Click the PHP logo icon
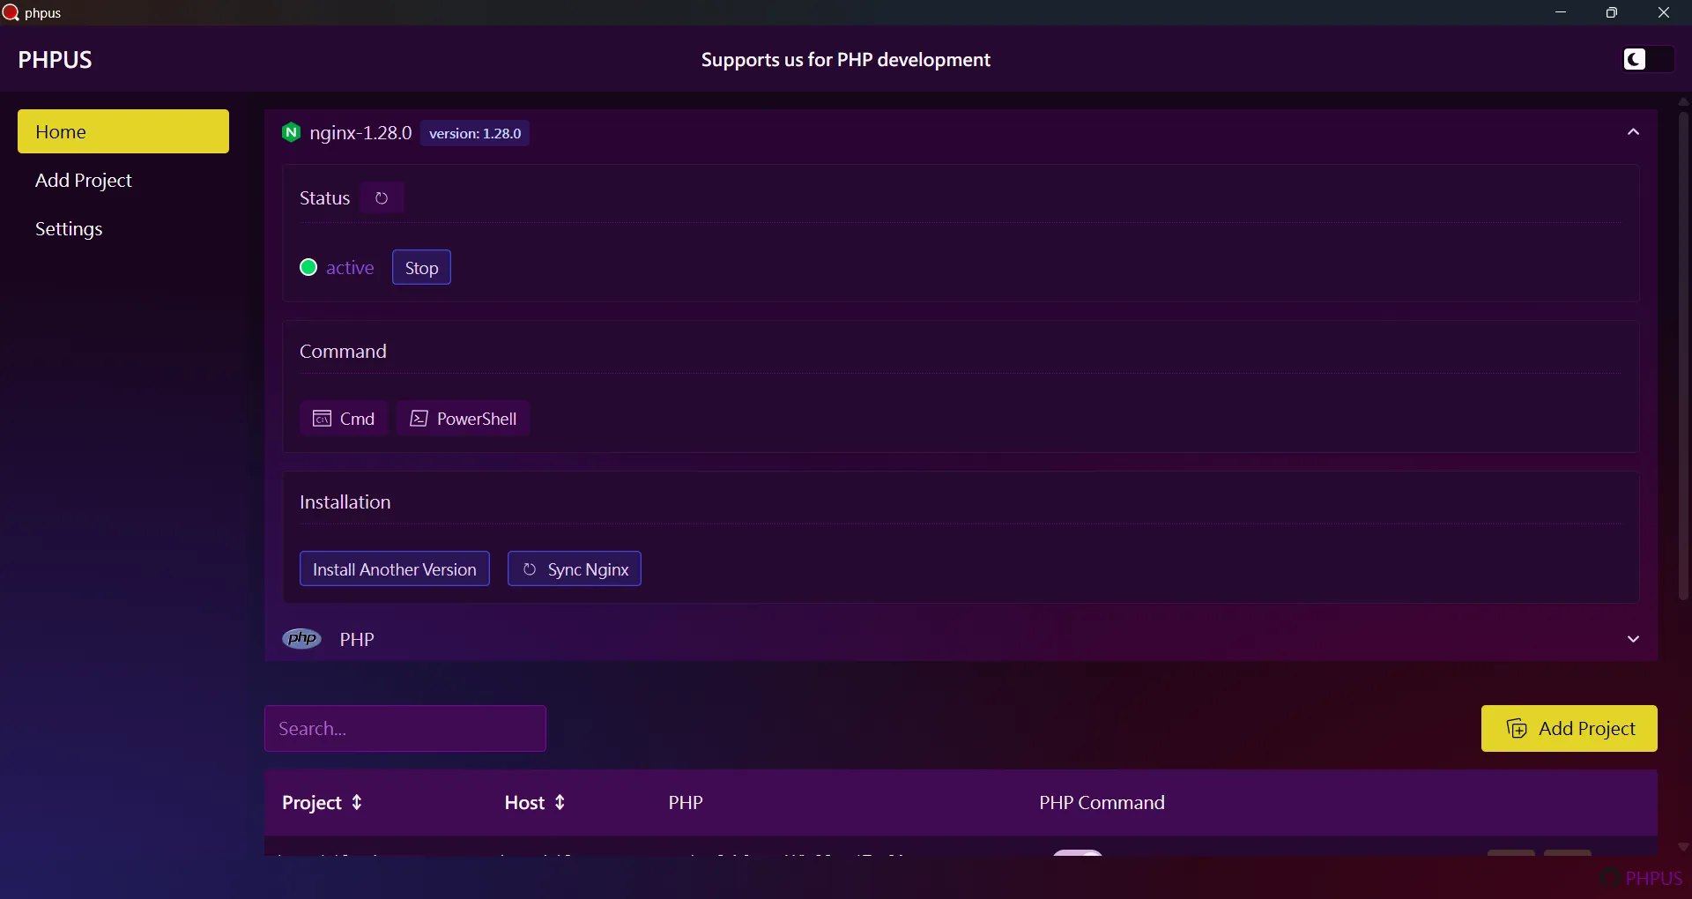Viewport: 1692px width, 899px height. [x=302, y=638]
